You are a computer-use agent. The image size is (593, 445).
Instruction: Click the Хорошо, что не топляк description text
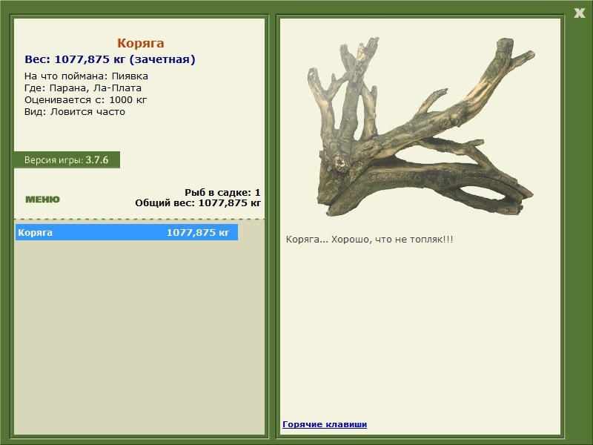(369, 240)
